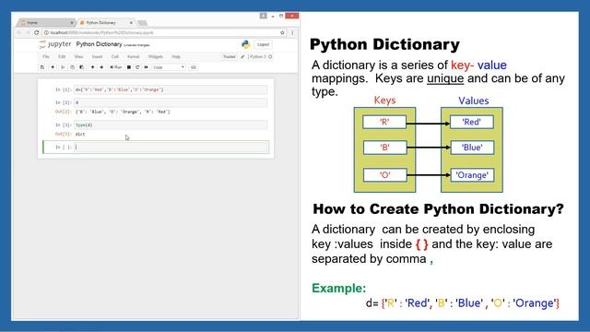Click the blue Values label above diagram

(473, 101)
